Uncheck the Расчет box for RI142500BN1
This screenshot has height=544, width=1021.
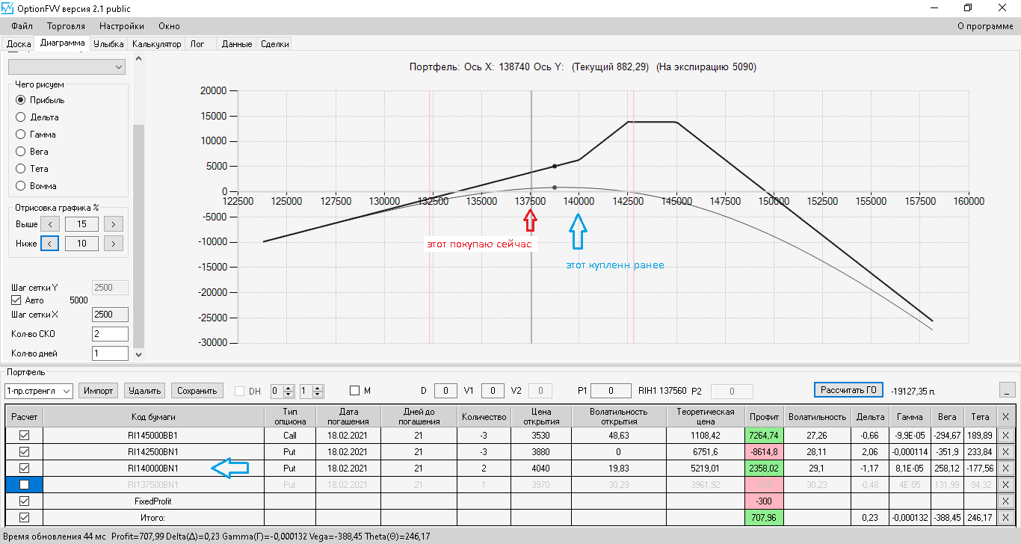click(24, 451)
